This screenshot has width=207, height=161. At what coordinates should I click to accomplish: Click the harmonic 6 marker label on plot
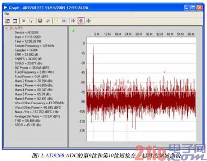[x=128, y=82]
